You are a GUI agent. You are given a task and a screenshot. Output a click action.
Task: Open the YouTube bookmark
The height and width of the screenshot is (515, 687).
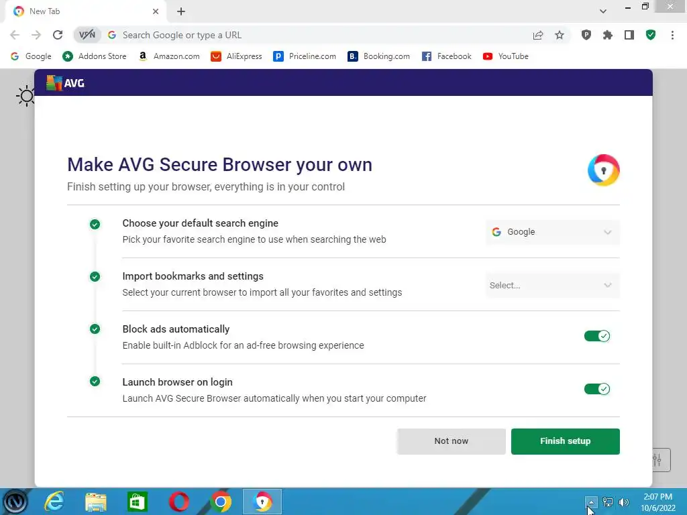[506, 56]
